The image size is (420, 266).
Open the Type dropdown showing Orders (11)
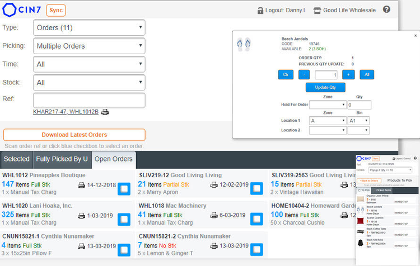(89, 28)
